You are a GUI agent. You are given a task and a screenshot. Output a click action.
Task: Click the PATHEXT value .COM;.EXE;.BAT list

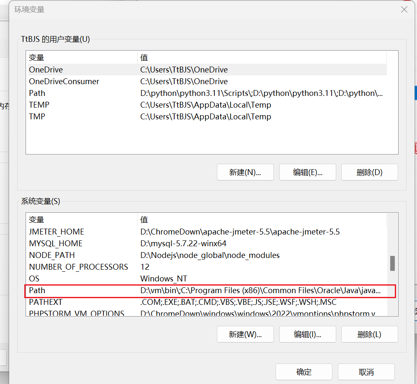[238, 302]
